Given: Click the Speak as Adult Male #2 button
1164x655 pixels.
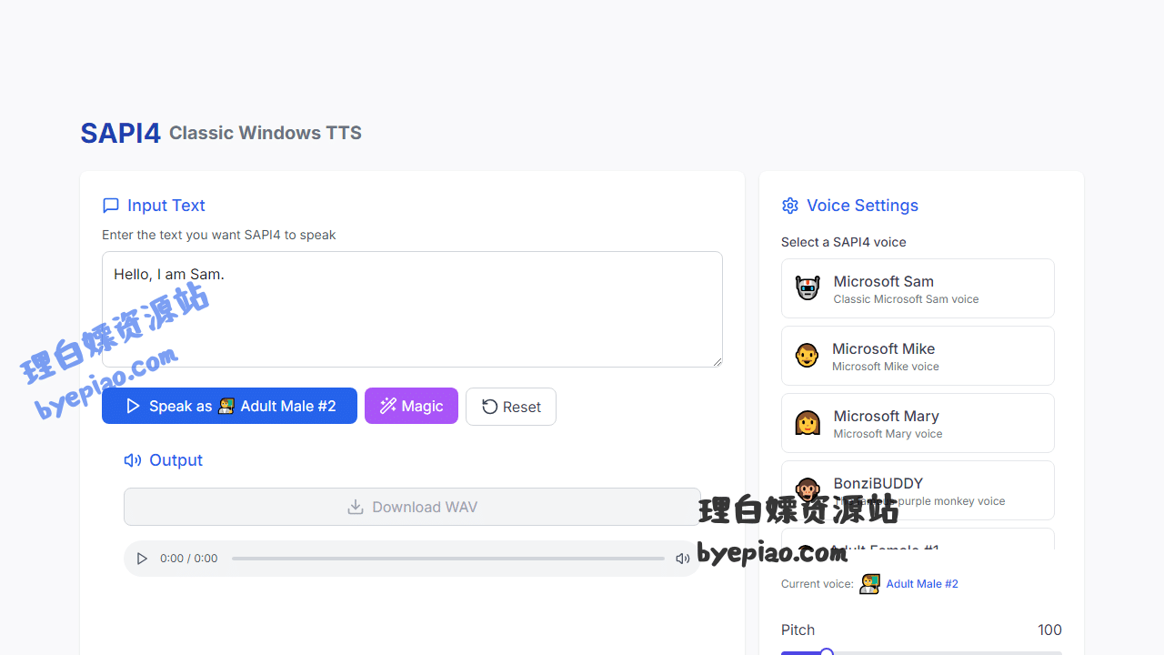Looking at the screenshot, I should pos(229,406).
